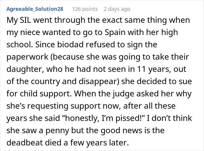This screenshot has height=151, width=204.
Task: Open Agreeable_Solution28's user profile
Action: coord(35,9)
